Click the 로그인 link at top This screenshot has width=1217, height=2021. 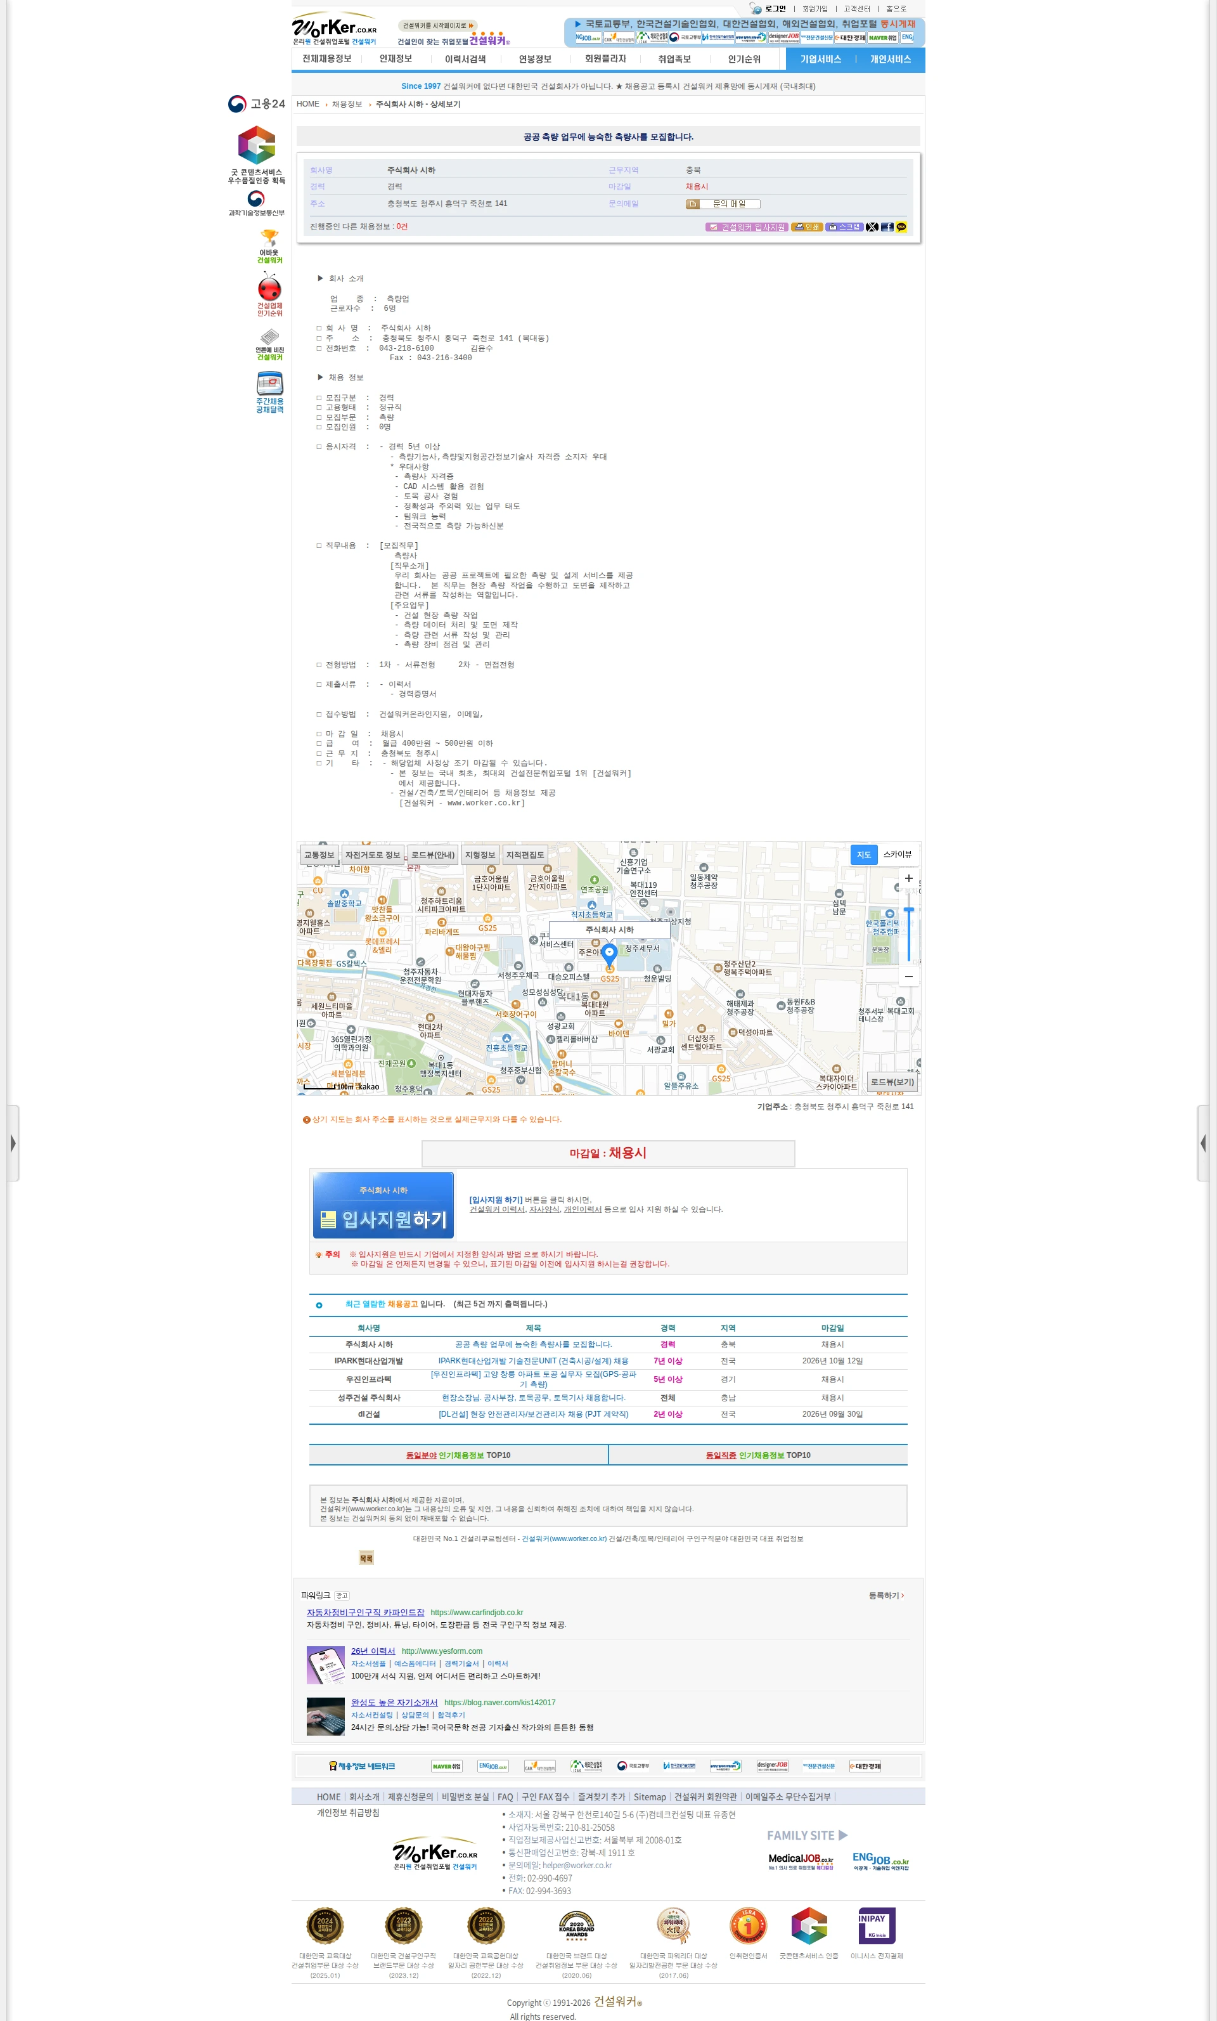point(775,9)
